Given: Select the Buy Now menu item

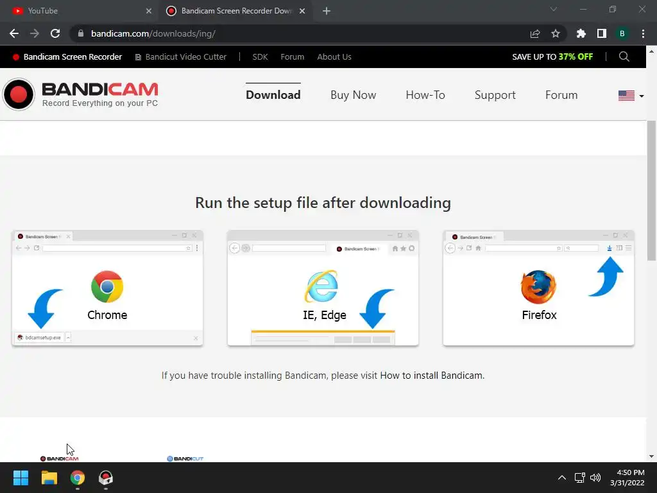Looking at the screenshot, I should point(354,95).
